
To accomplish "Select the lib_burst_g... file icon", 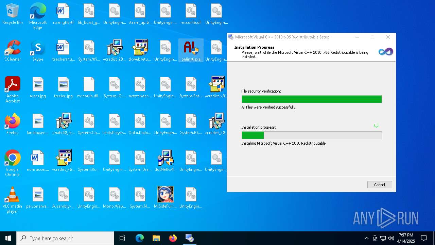I will click(89, 14).
